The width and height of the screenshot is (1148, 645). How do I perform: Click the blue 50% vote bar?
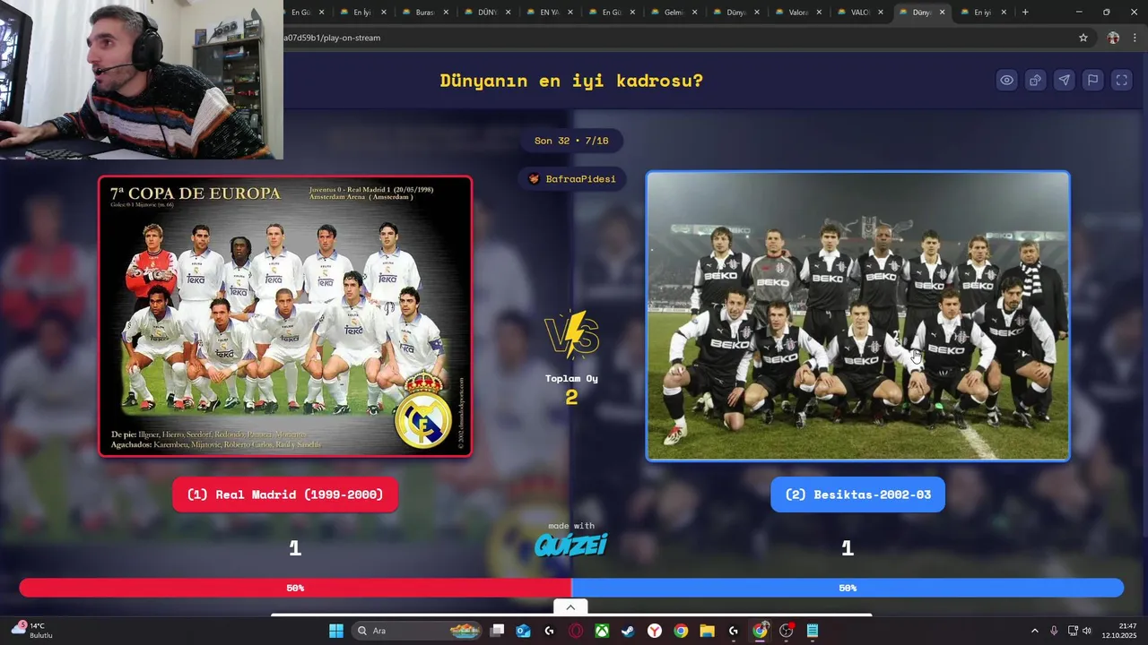coord(848,588)
